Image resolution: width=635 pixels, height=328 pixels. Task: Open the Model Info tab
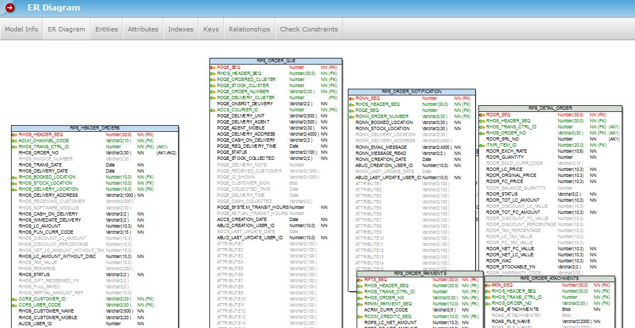click(21, 29)
